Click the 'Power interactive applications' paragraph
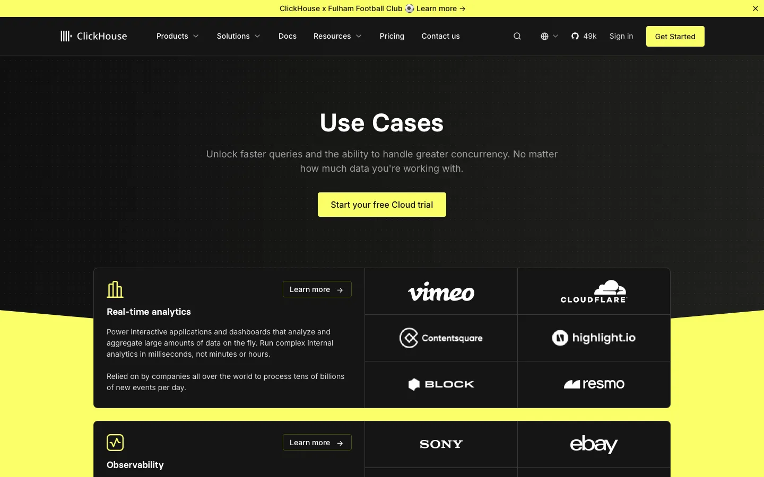Image resolution: width=764 pixels, height=477 pixels. tap(220, 343)
